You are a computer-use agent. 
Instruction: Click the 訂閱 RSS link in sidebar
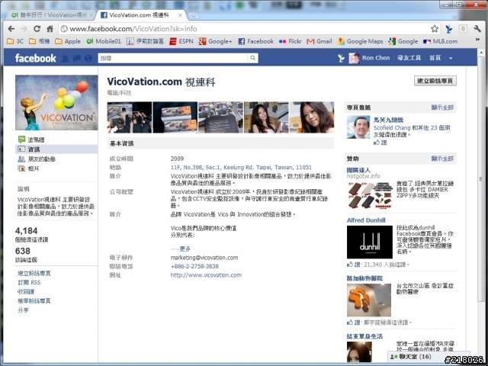[x=29, y=283]
